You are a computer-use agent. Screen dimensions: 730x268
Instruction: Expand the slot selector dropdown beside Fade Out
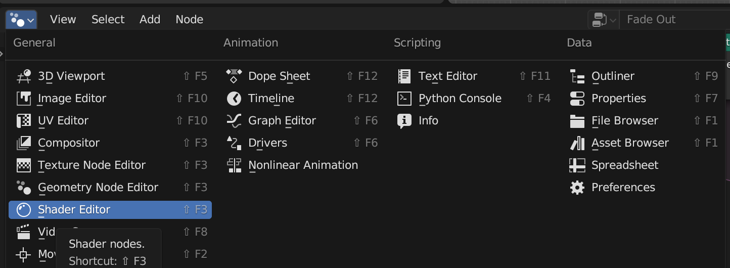(604, 20)
